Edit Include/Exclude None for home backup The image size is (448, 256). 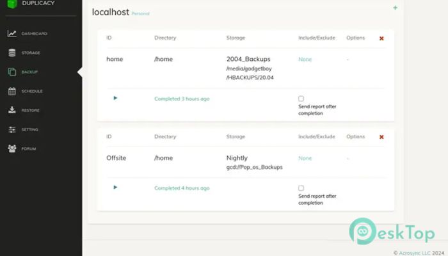(305, 59)
